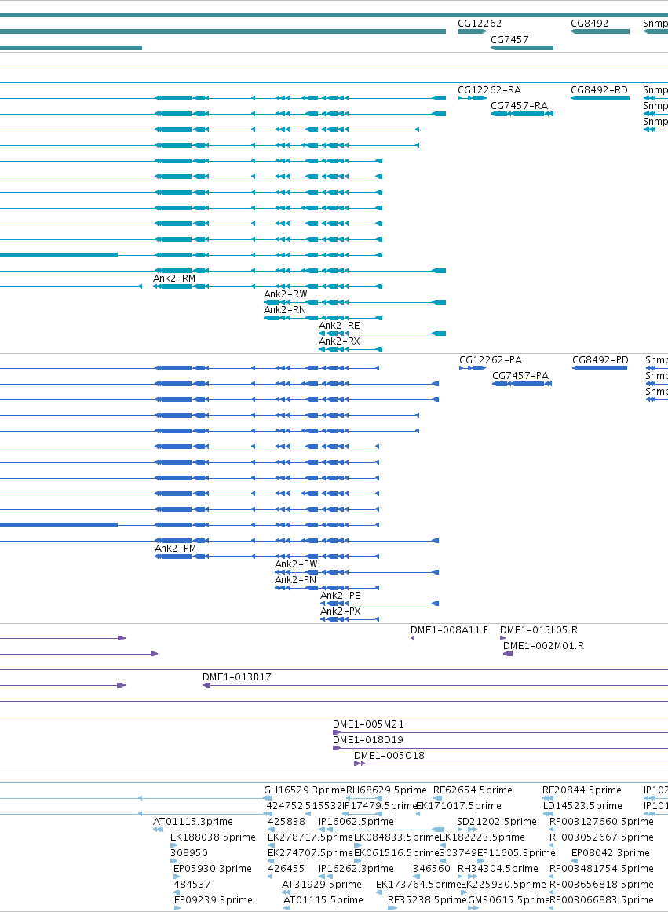The image size is (668, 912).
Task: Open EST label 426455
Action: click(x=287, y=868)
